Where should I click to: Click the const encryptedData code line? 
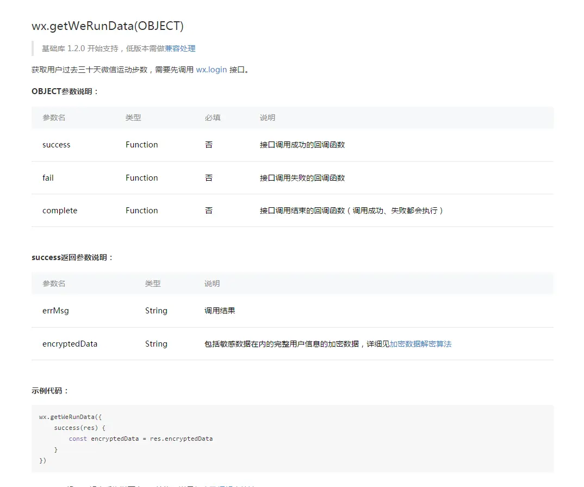pos(141,439)
